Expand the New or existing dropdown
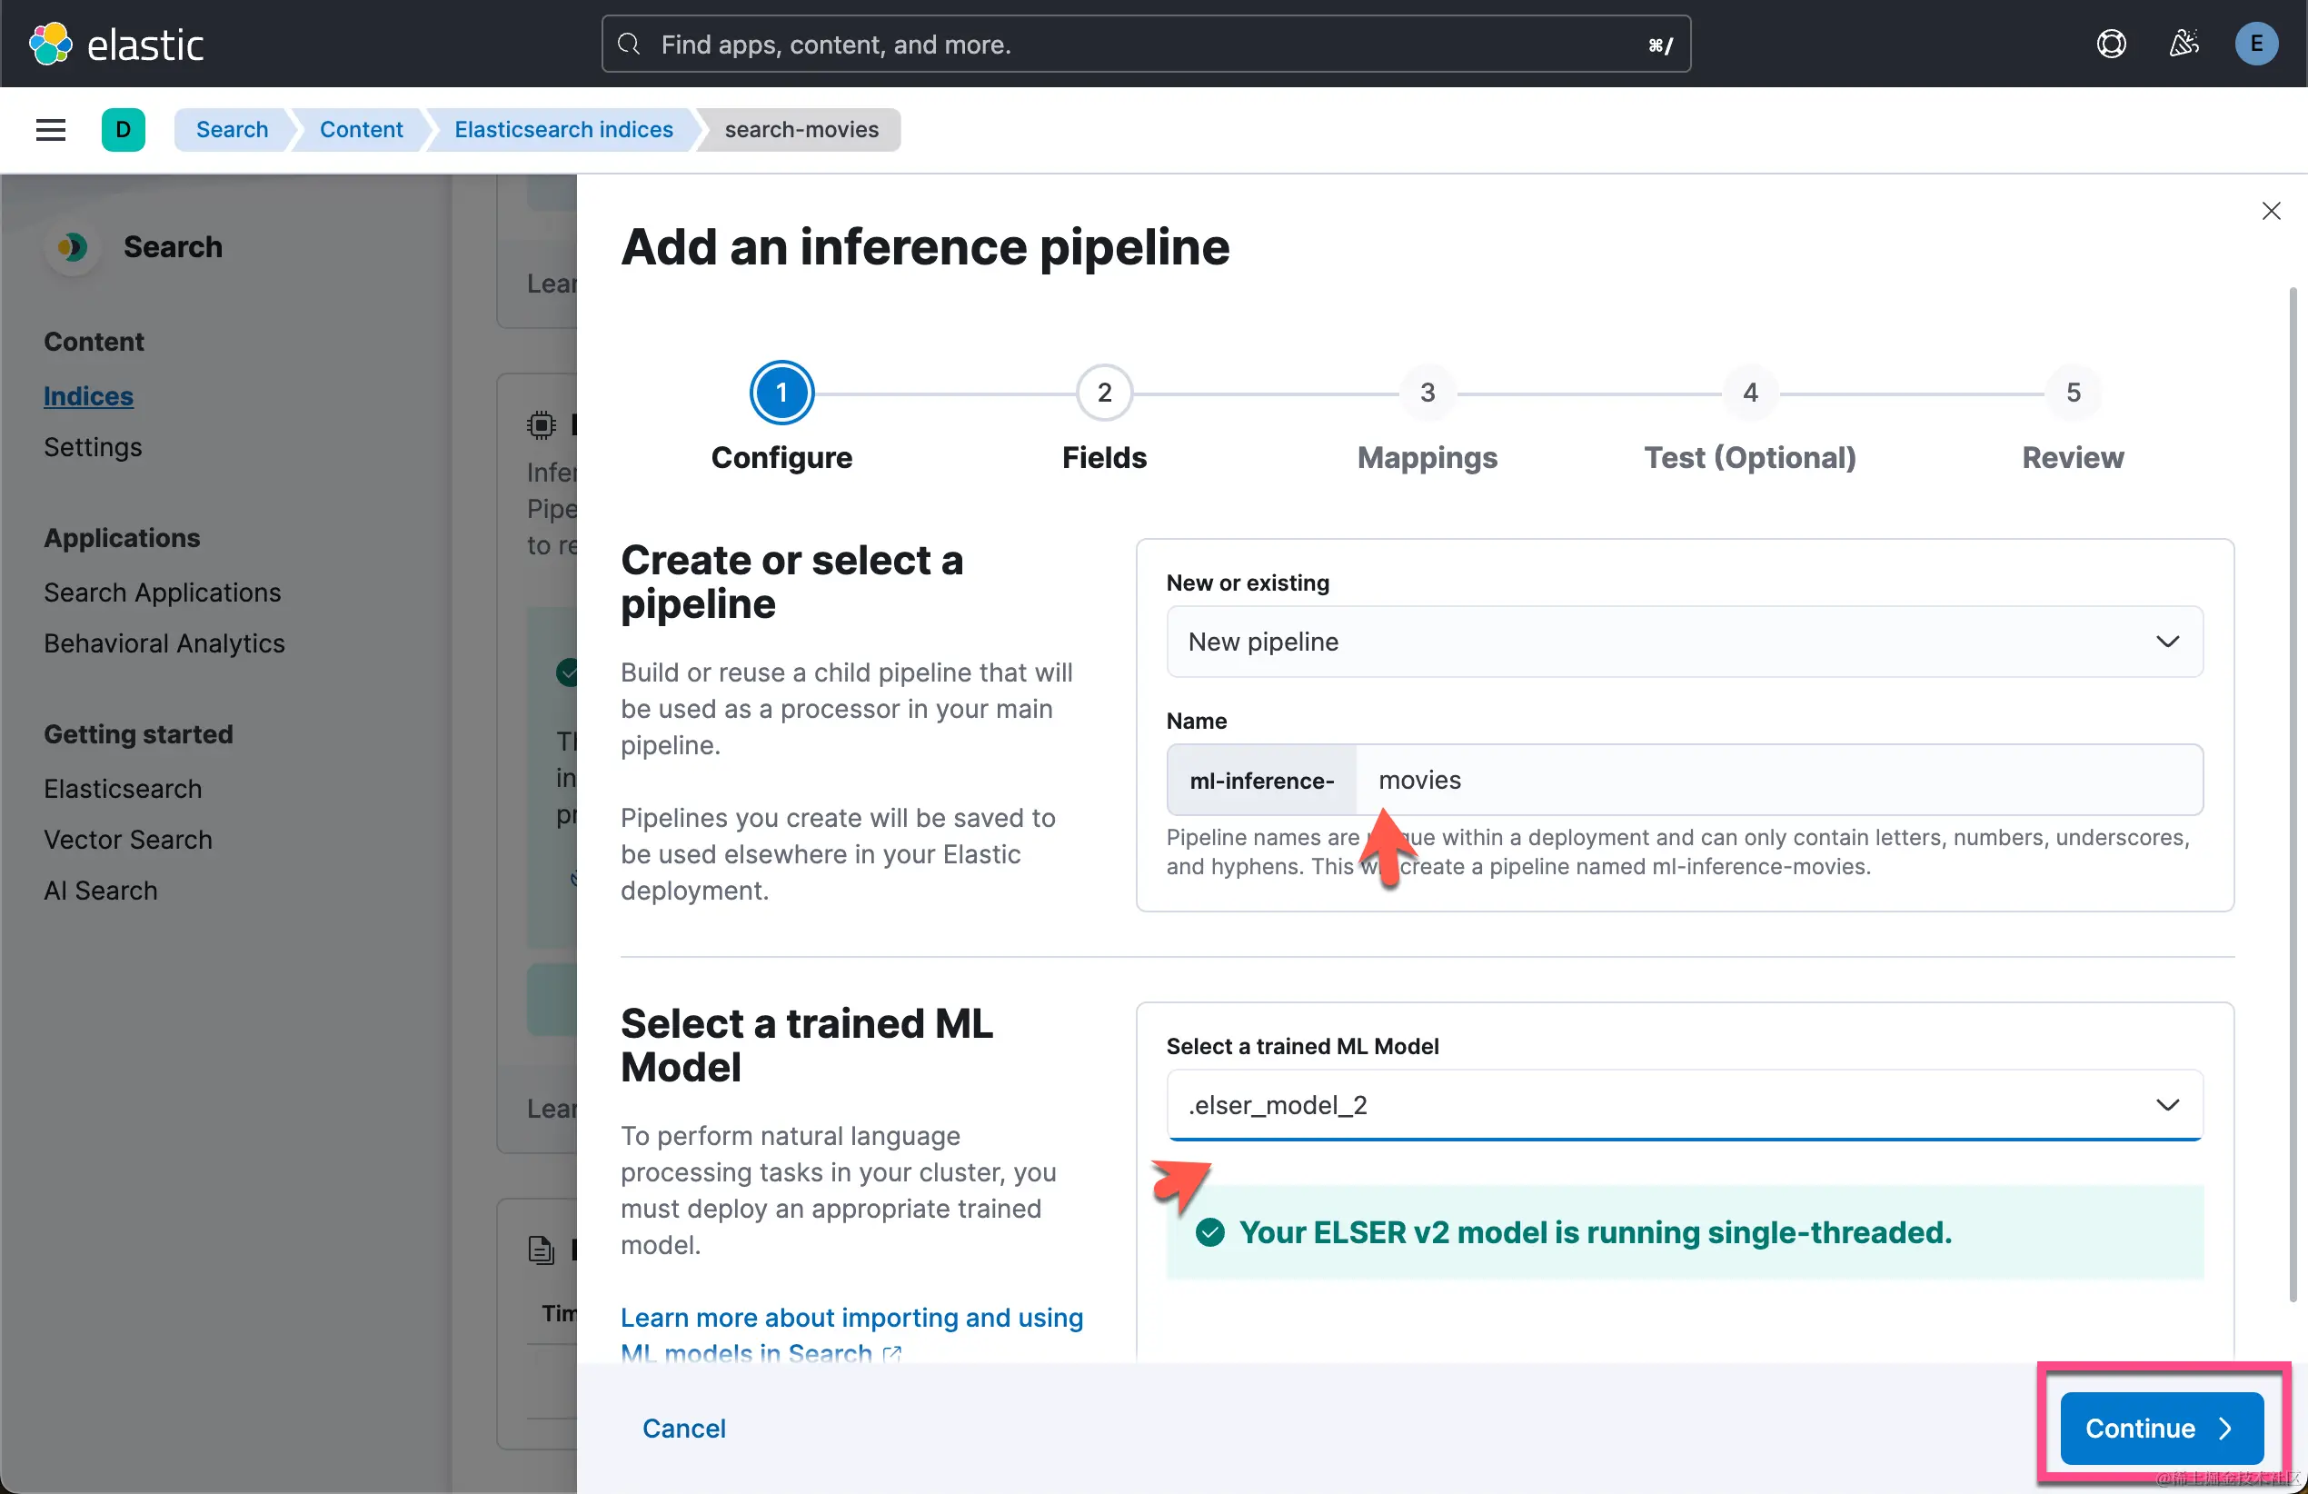 point(1684,642)
